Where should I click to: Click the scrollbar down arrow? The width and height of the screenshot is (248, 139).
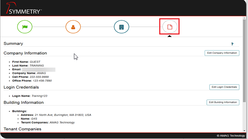click(244, 131)
